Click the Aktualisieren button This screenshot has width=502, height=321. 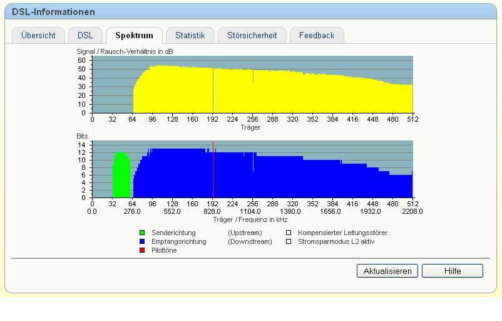point(387,271)
